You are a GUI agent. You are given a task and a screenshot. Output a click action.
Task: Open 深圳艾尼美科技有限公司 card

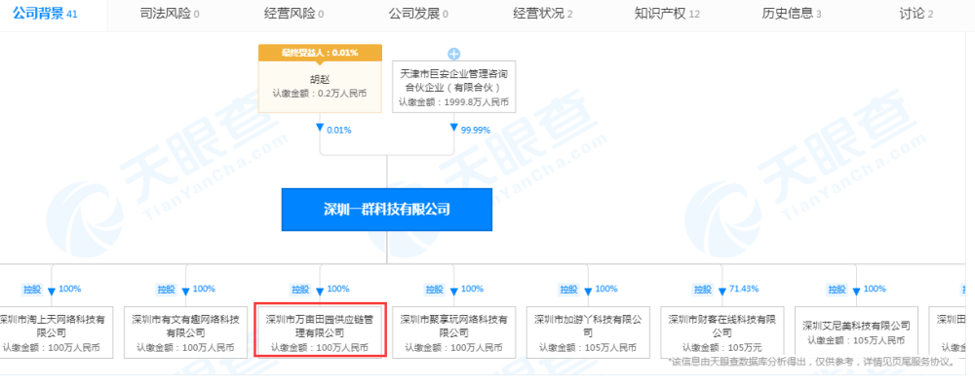pos(856,331)
